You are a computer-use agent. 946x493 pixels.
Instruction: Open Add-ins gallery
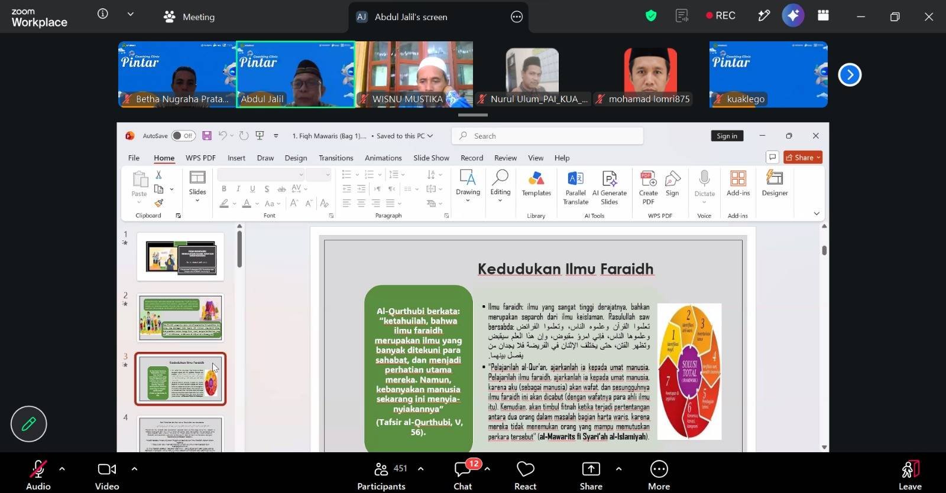pos(738,184)
